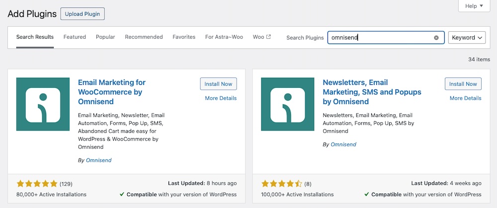Click the '100,000+ Active Installations' text
Screen dimensions: 497x208
pos(297,195)
